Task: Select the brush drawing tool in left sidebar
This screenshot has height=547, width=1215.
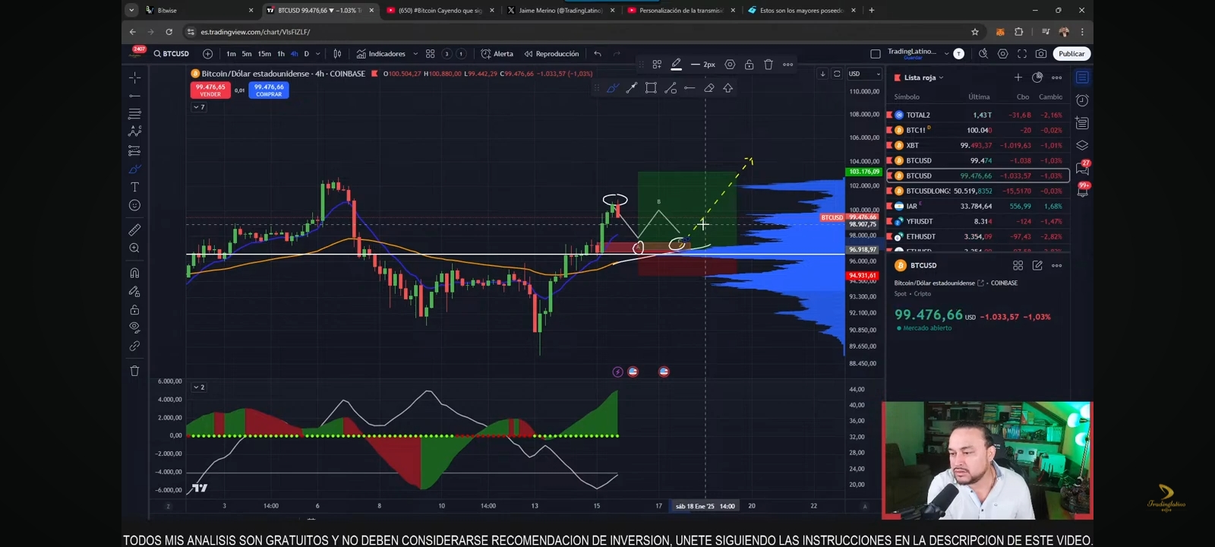Action: tap(134, 169)
